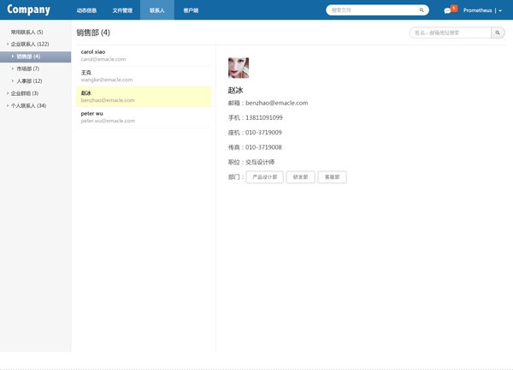Click the contact search magnifier button
513x370 pixels.
[498, 33]
